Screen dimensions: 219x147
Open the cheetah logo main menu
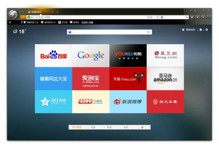click(x=13, y=14)
